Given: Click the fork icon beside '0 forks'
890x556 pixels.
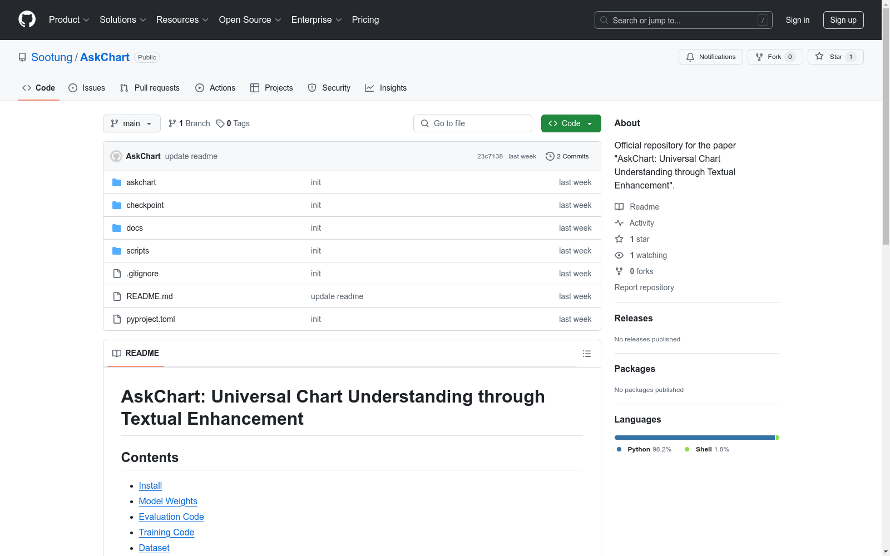Looking at the screenshot, I should (x=619, y=271).
